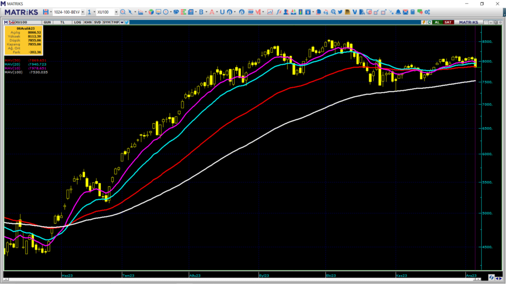Click the yellow 06Aralık23 data info box

pyautogui.click(x=24, y=40)
